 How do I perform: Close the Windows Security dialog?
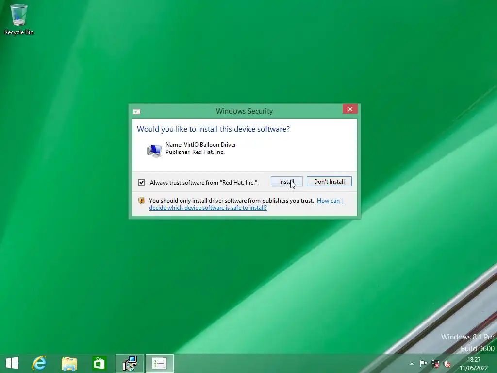click(350, 109)
